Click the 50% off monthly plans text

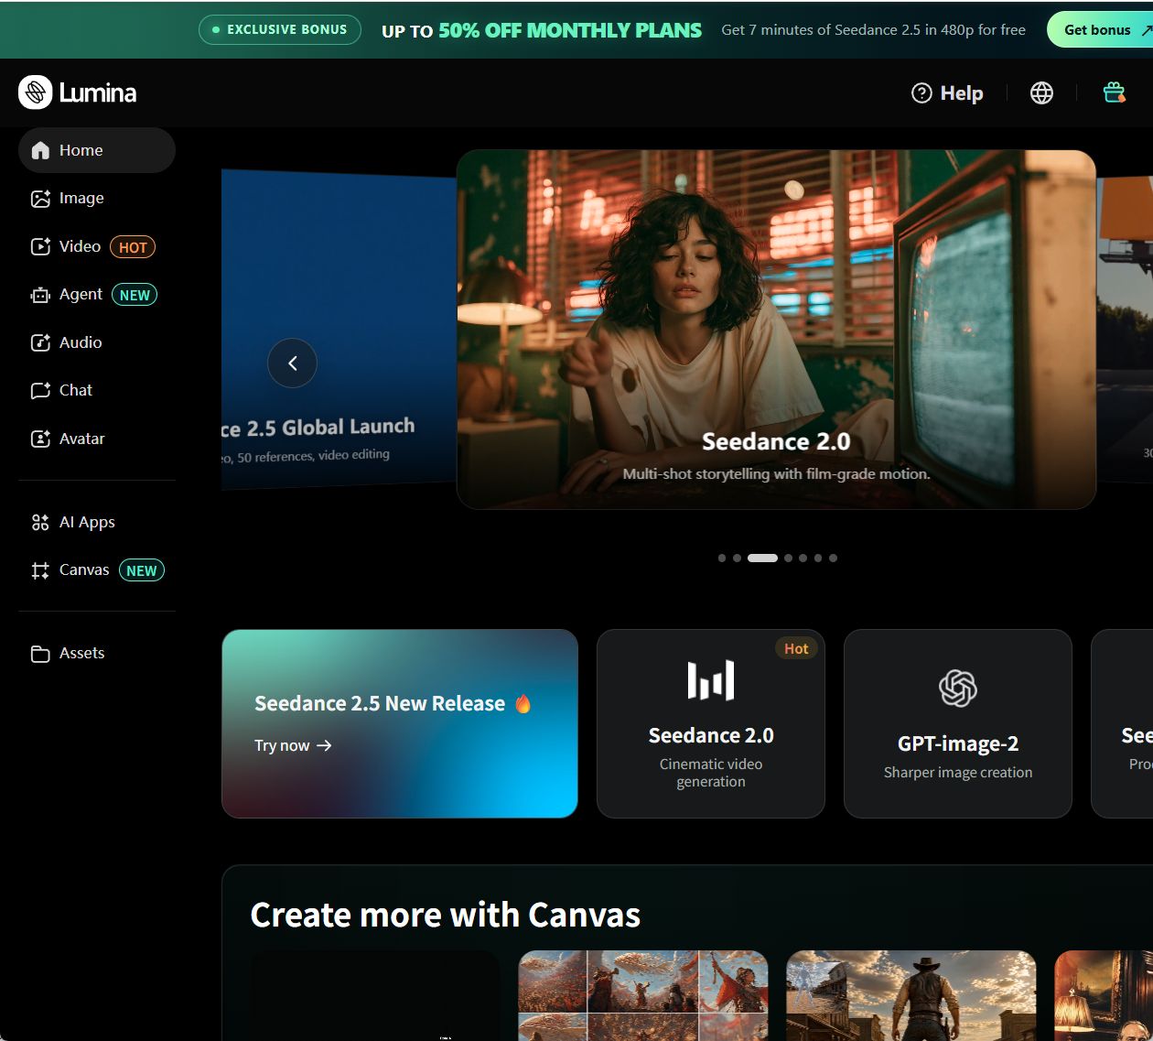tap(570, 30)
